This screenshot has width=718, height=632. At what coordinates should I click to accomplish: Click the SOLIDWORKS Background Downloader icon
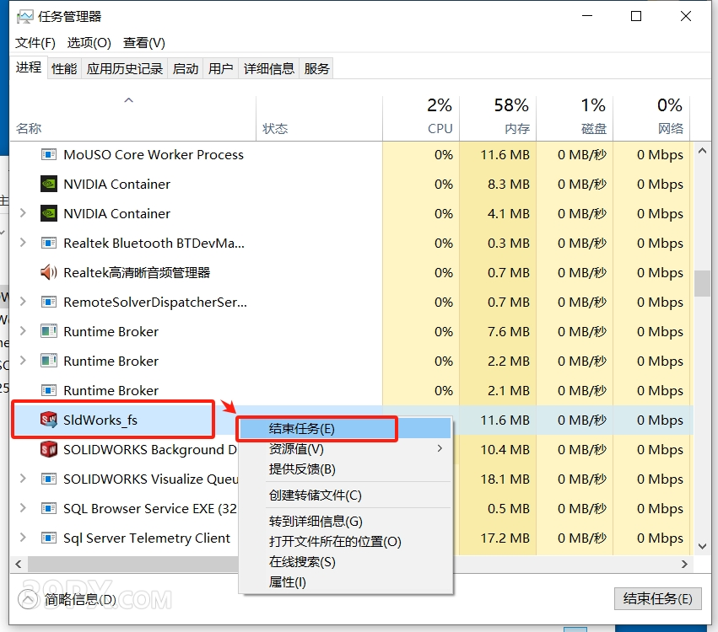(49, 449)
